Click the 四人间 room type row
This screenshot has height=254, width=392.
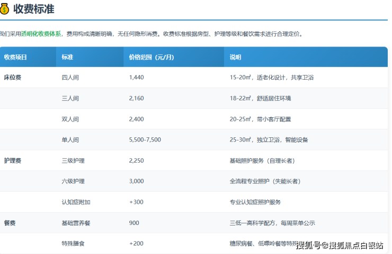(70, 78)
